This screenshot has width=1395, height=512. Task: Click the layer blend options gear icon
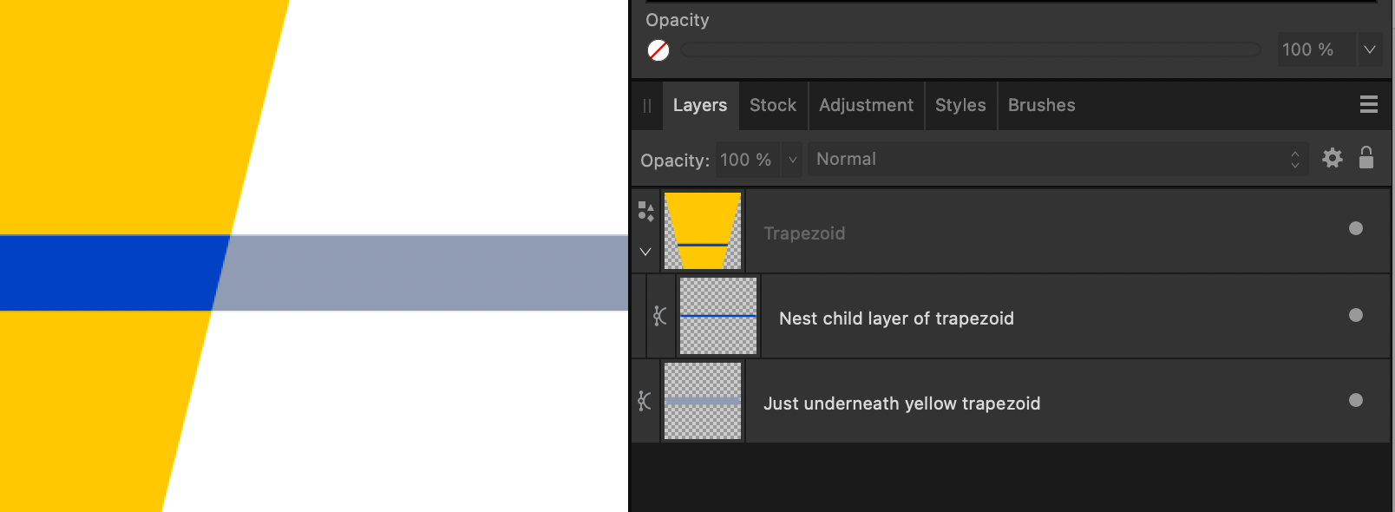click(1332, 158)
